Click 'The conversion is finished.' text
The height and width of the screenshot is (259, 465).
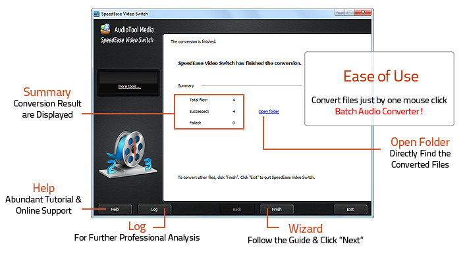point(194,41)
